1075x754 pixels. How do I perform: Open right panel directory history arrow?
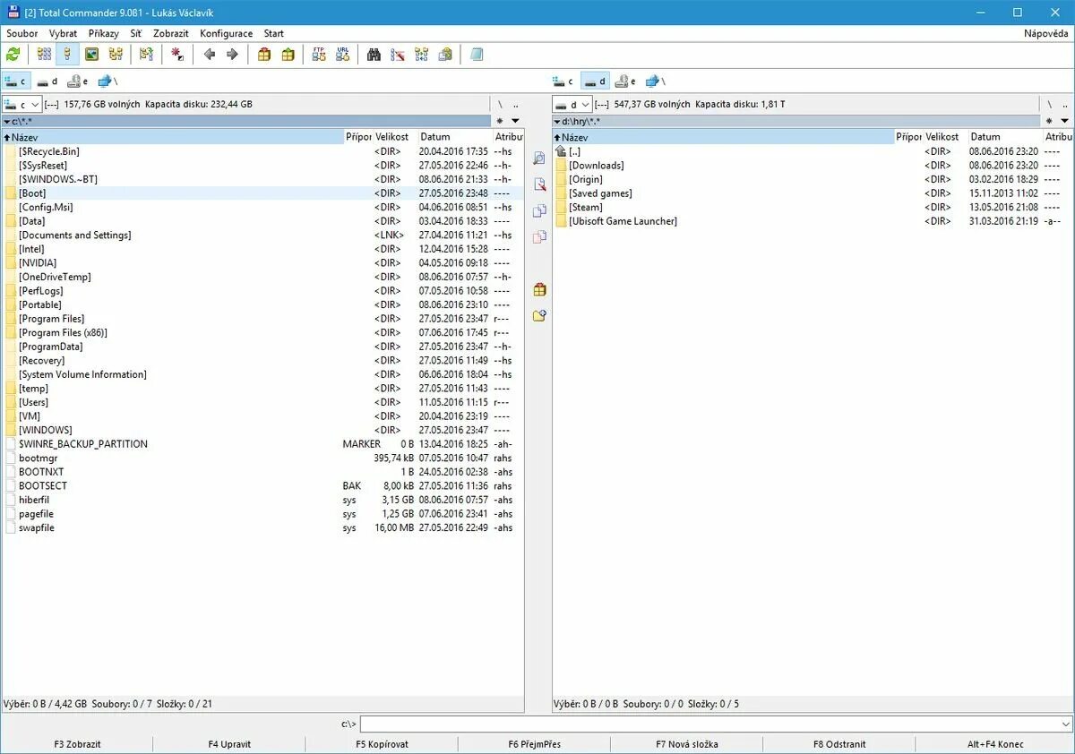pyautogui.click(x=1065, y=121)
